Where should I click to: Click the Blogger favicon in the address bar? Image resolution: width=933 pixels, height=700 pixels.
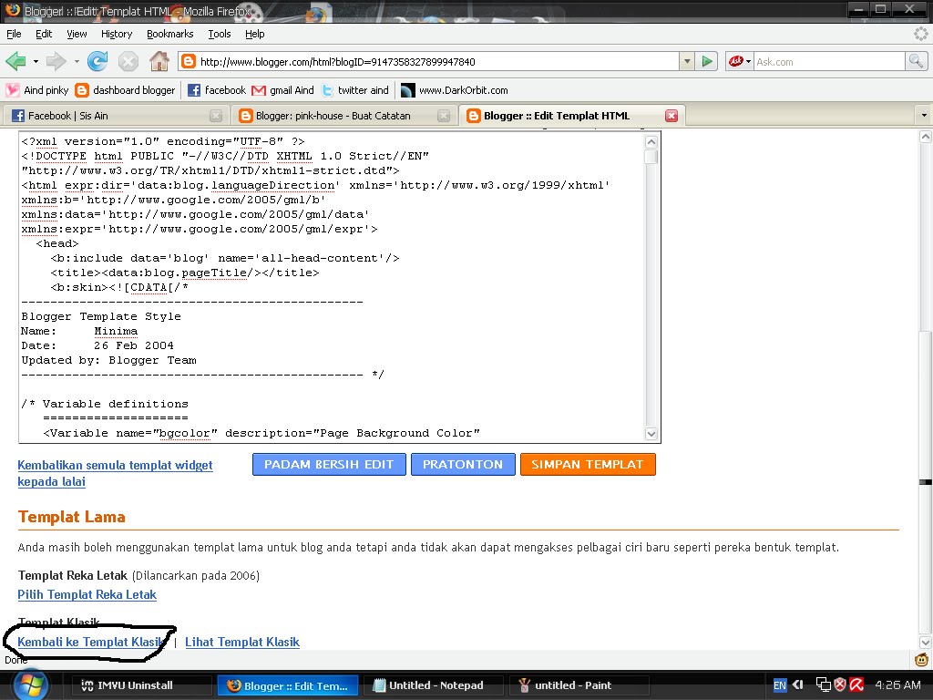(188, 61)
